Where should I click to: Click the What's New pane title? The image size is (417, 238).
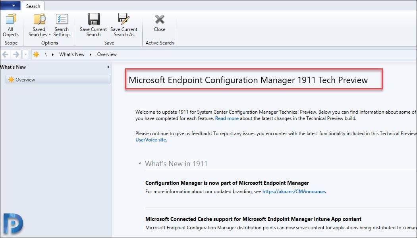pyautogui.click(x=13, y=67)
